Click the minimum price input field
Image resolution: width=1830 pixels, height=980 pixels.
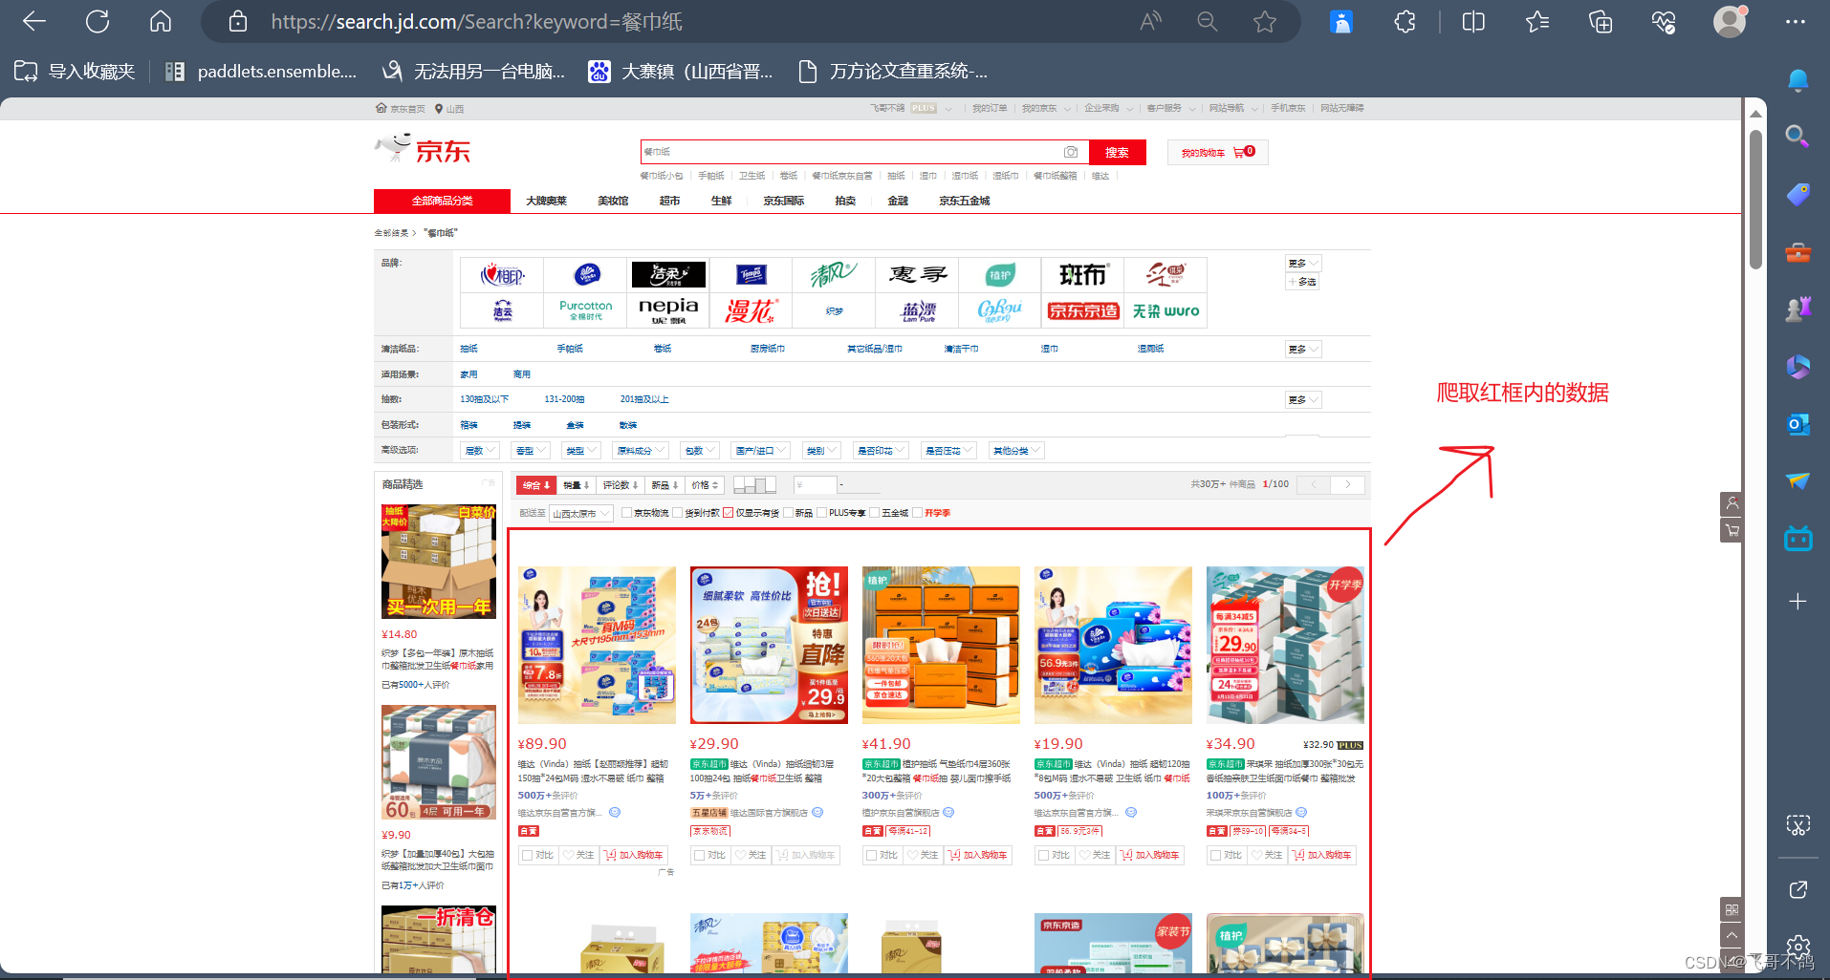pos(816,485)
